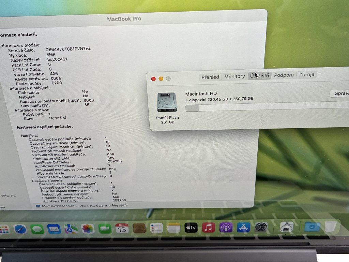Image resolution: width=349 pixels, height=262 pixels.
Task: Switch to Monitory tab
Action: (x=234, y=76)
